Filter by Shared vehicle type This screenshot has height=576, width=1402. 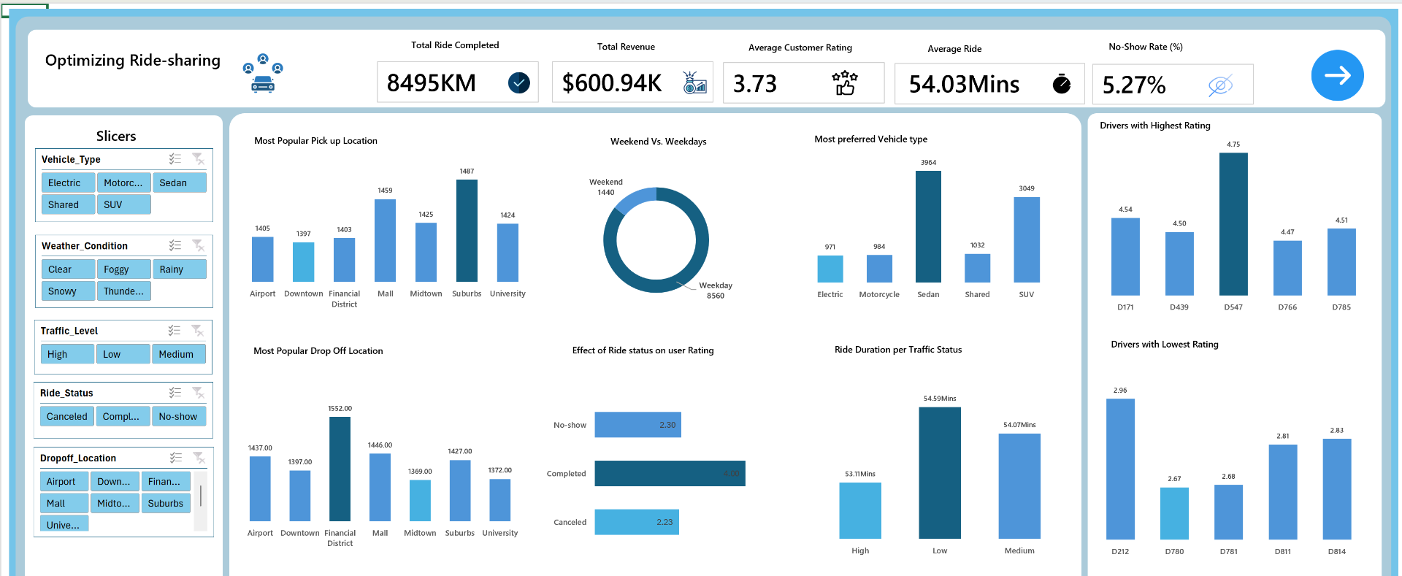tap(68, 204)
